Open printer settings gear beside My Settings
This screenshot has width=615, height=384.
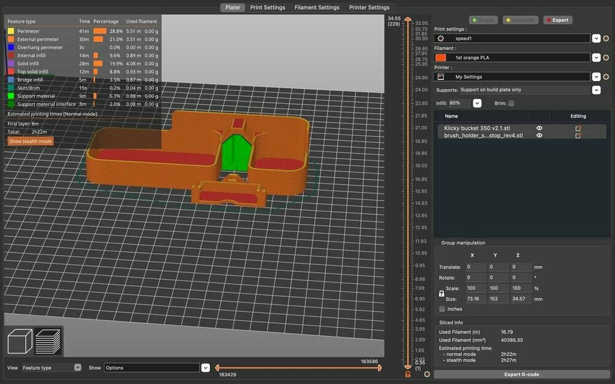pos(606,77)
